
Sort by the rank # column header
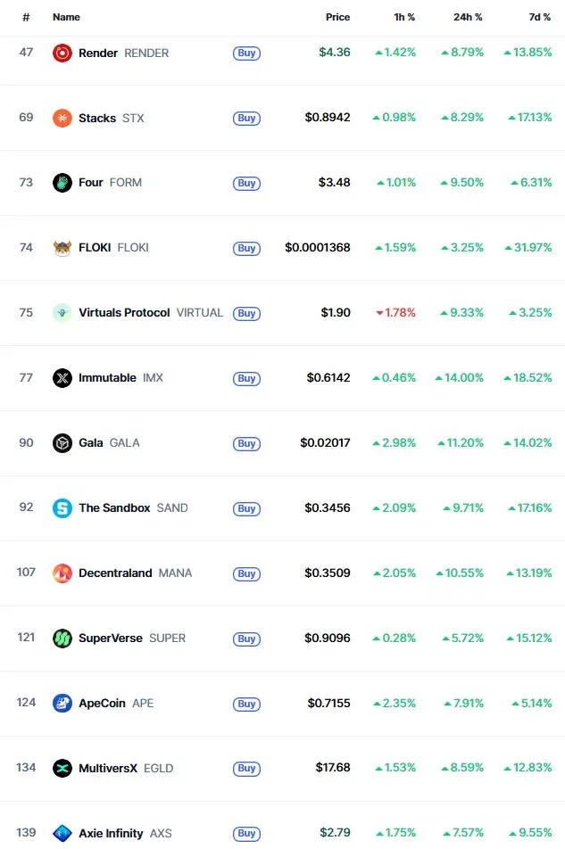click(26, 17)
